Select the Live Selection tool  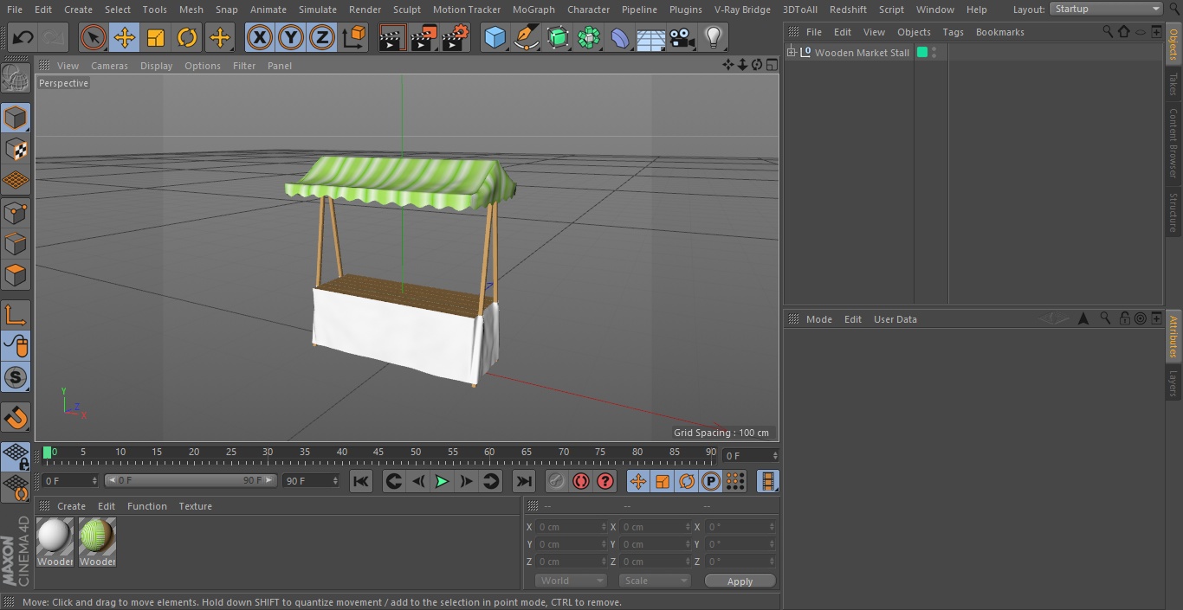click(x=93, y=37)
